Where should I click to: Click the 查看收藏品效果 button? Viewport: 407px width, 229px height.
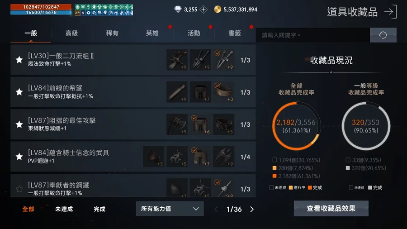pyautogui.click(x=331, y=209)
